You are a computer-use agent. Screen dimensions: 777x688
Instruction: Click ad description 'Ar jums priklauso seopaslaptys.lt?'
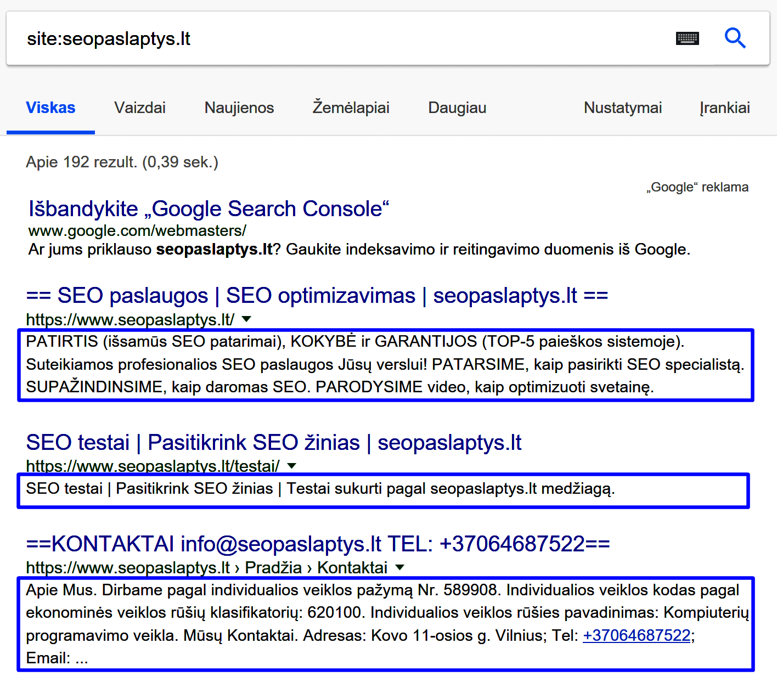[x=359, y=250]
